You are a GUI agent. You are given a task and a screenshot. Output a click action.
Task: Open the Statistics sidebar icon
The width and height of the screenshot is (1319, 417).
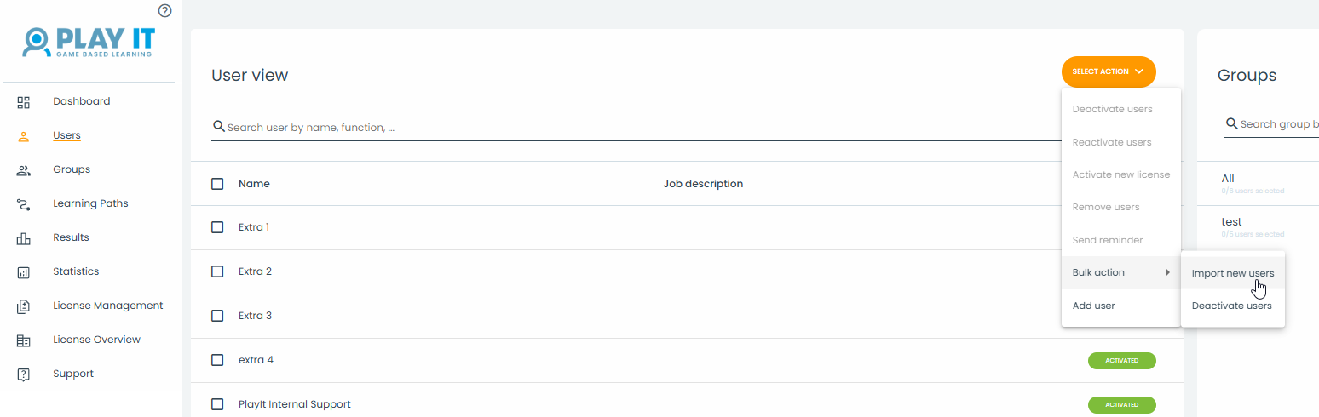click(24, 272)
